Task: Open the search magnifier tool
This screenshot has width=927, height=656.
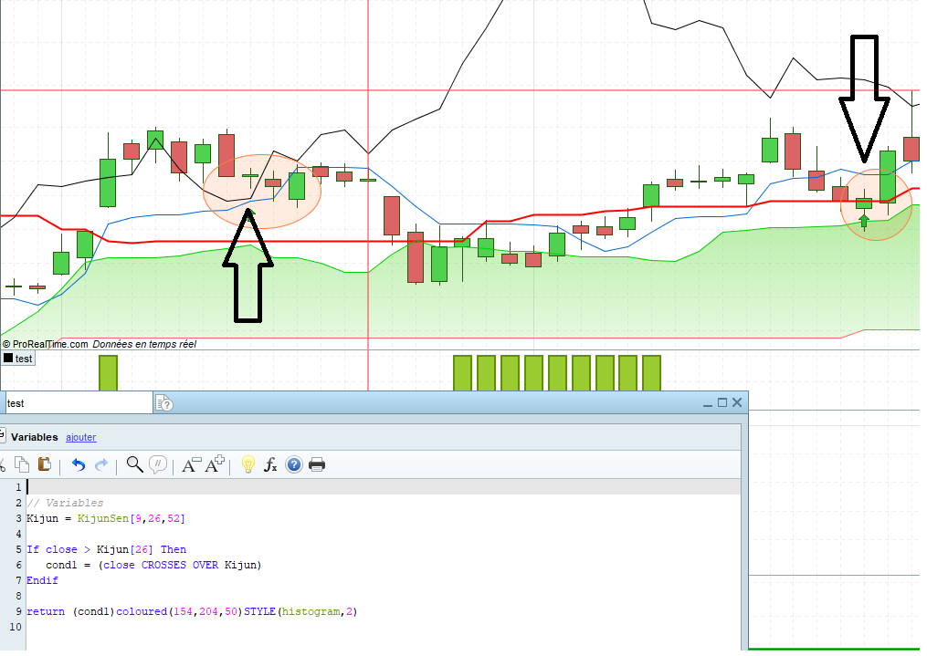Action: (135, 464)
